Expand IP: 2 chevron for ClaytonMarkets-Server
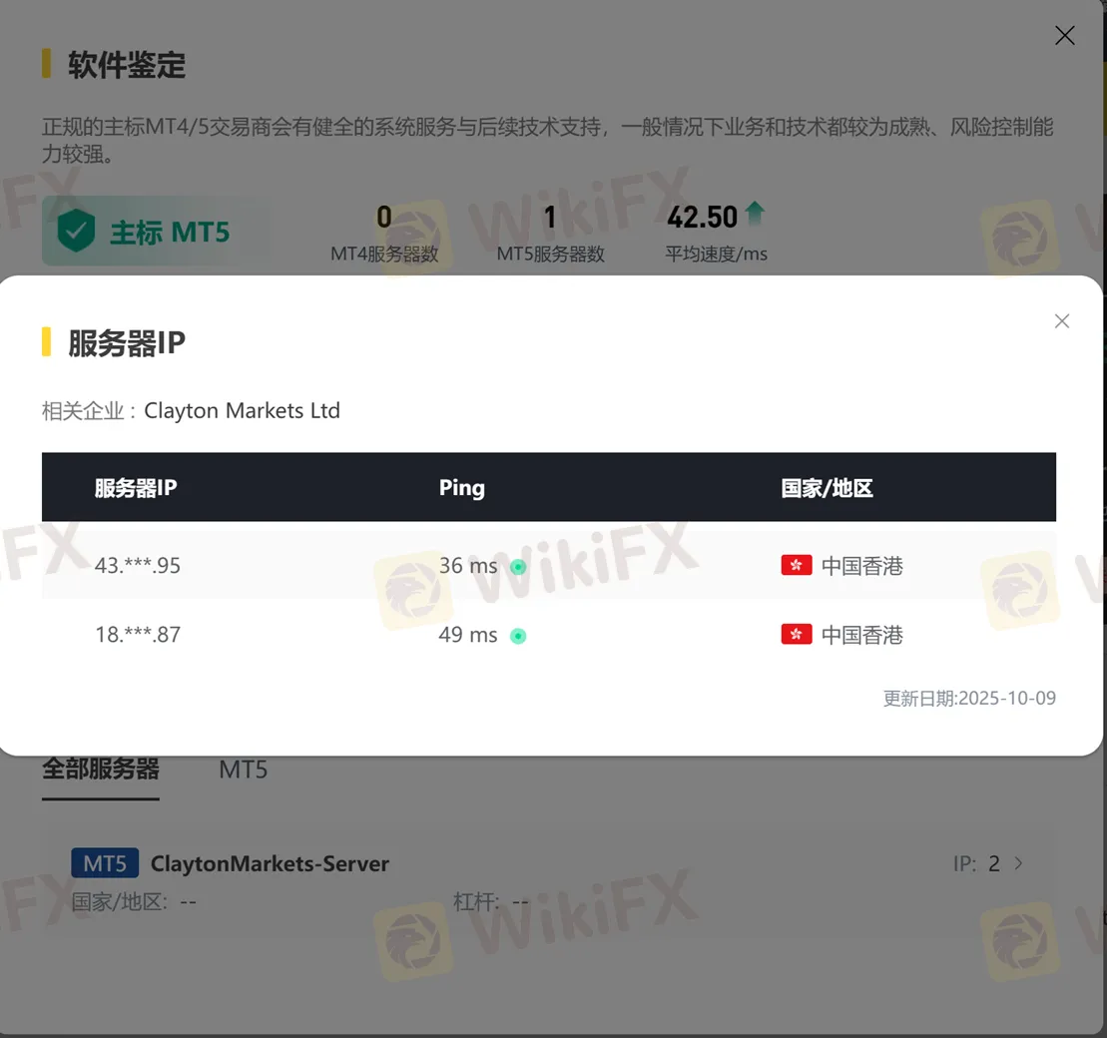This screenshot has width=1107, height=1038. (x=1018, y=863)
